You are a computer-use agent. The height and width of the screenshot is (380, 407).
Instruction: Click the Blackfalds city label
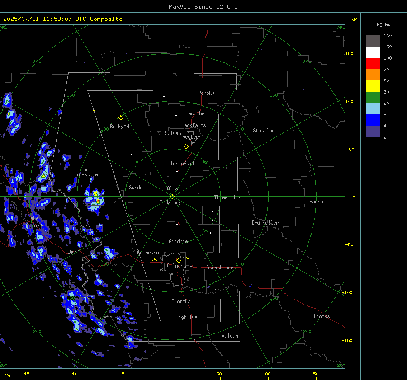click(192, 125)
